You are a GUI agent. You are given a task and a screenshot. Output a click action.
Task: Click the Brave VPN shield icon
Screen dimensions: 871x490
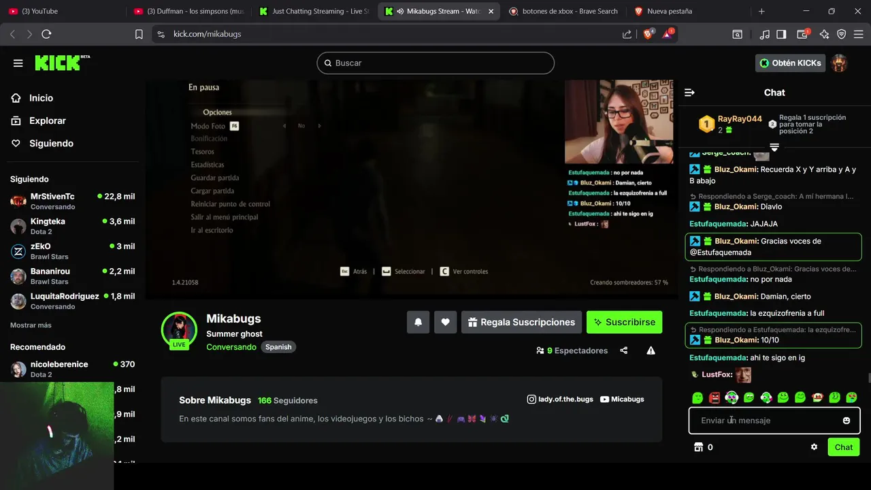pos(841,34)
